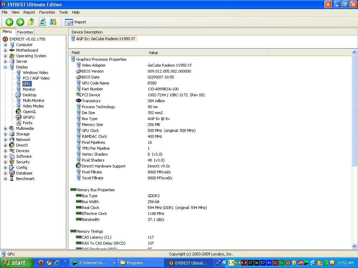
Task: Launch Chrome from the quick launch bar
Action: tap(49, 263)
